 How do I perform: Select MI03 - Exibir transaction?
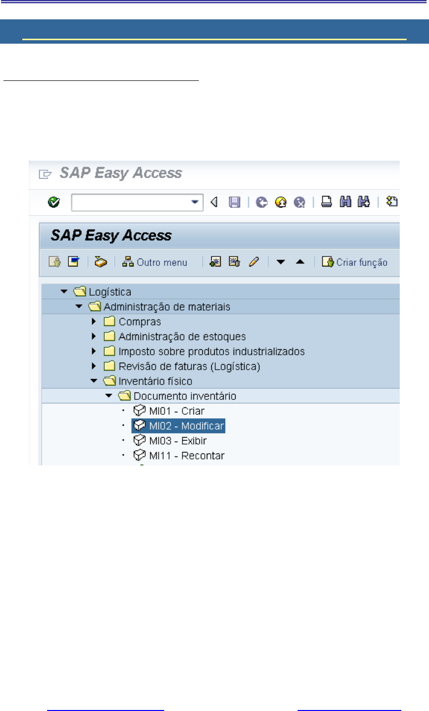pyautogui.click(x=178, y=441)
